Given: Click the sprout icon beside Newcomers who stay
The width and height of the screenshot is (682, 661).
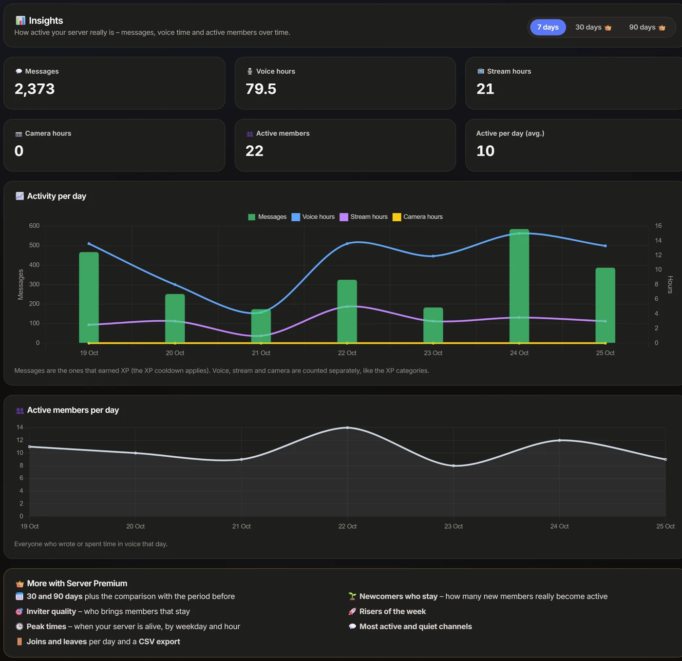Looking at the screenshot, I should pyautogui.click(x=352, y=597).
